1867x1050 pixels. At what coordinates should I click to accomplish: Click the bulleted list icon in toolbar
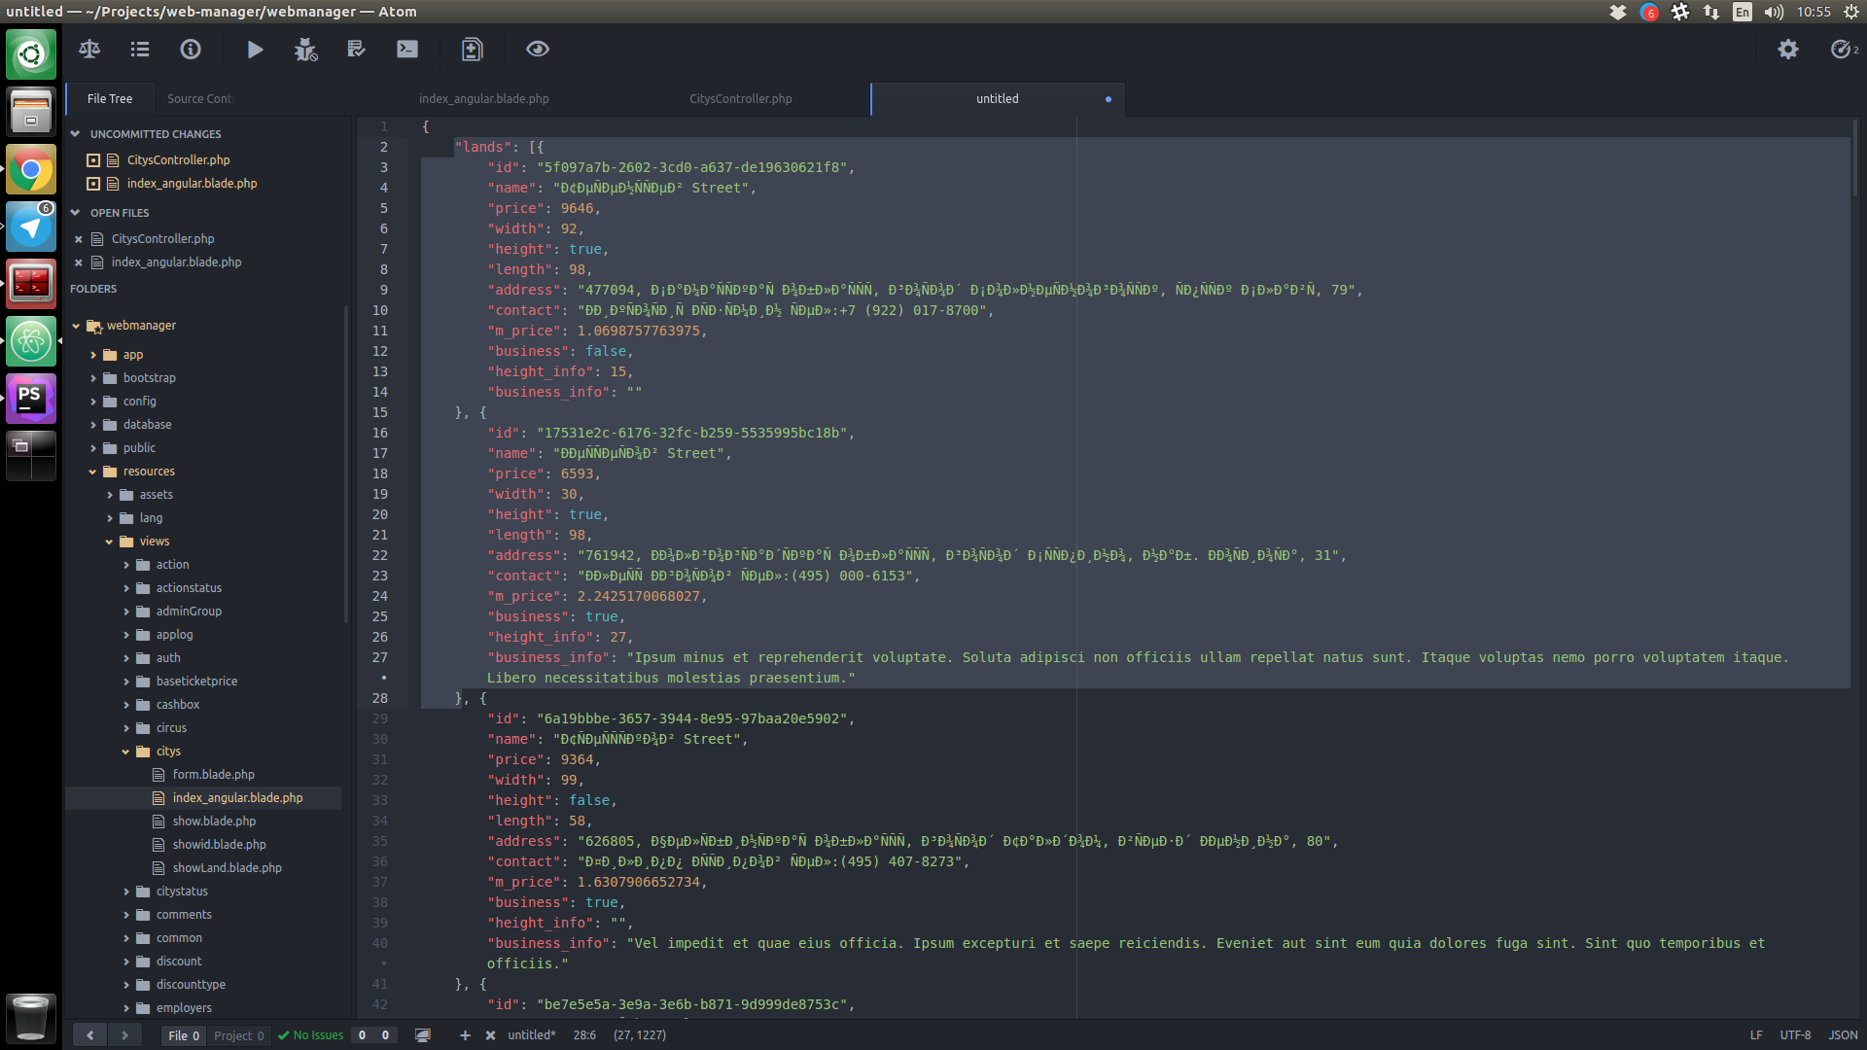(140, 50)
